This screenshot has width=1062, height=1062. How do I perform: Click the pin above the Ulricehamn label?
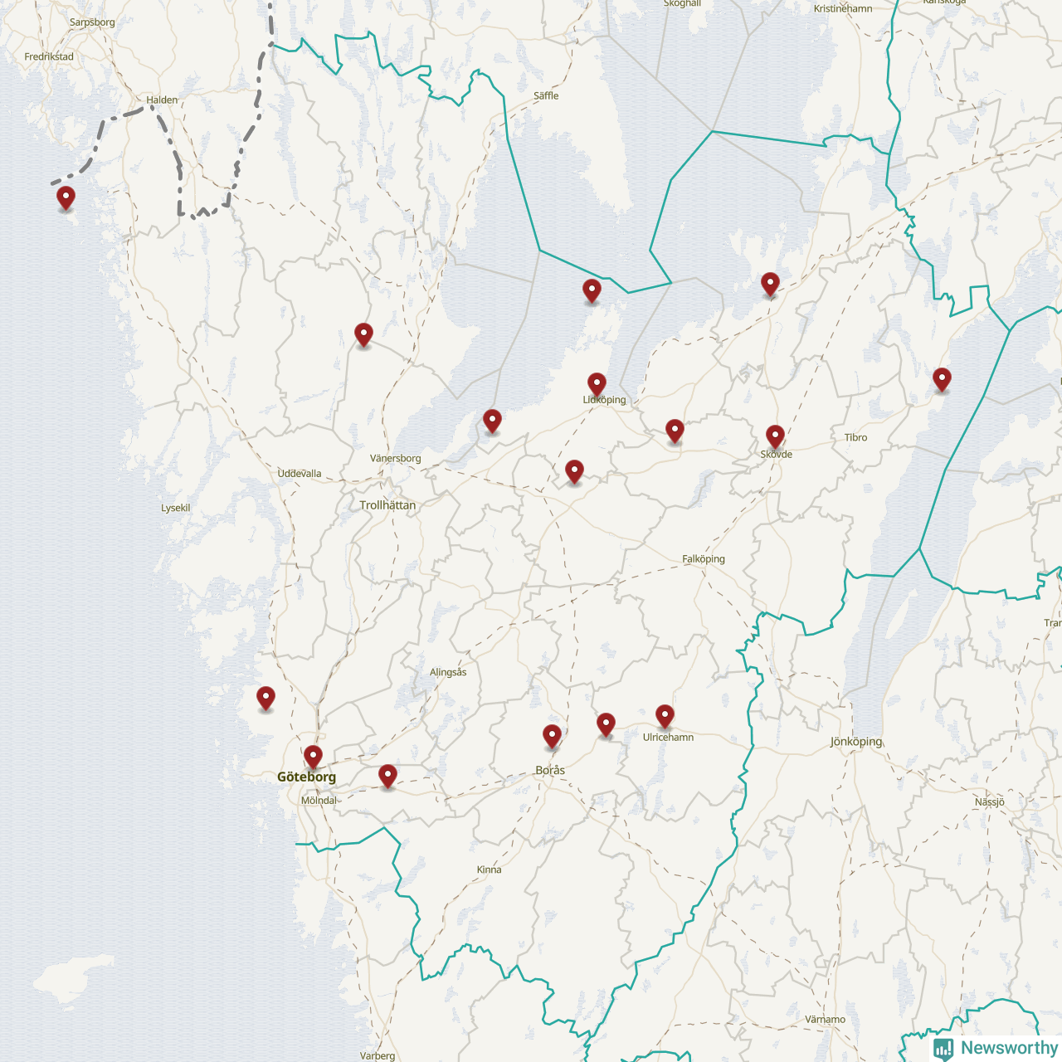(x=665, y=715)
